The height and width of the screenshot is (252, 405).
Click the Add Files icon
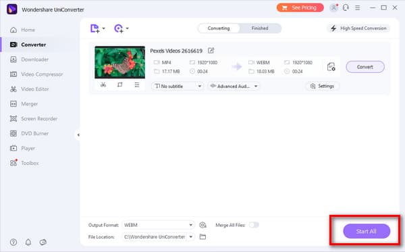[x=94, y=28]
